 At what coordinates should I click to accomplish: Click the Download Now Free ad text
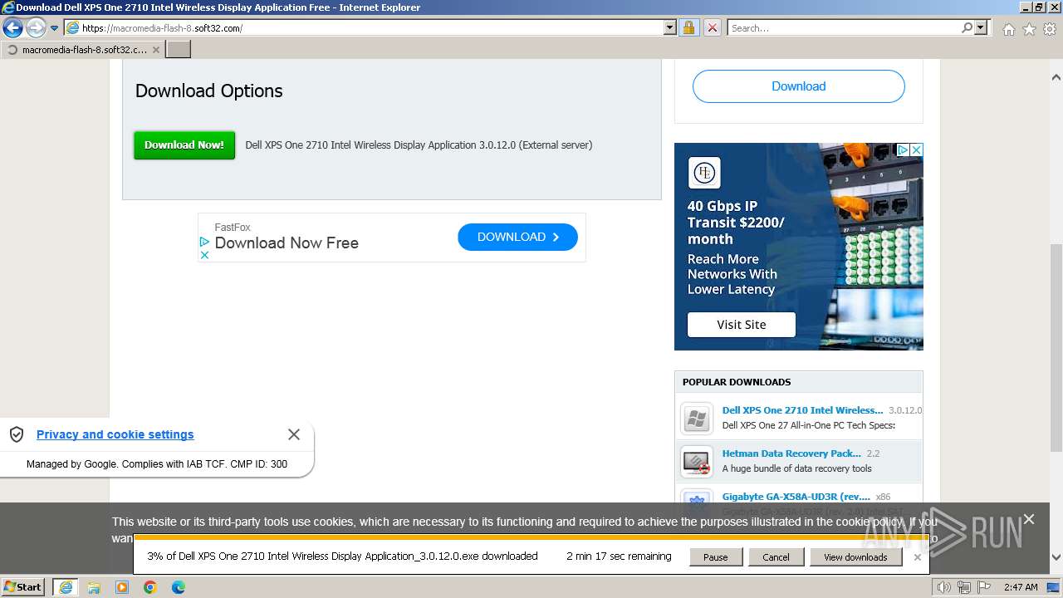[x=287, y=243]
